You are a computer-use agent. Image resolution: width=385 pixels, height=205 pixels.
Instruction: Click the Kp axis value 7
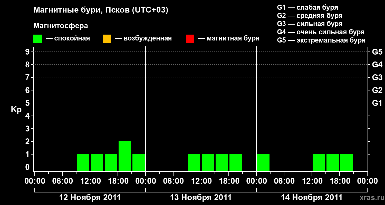(28, 77)
